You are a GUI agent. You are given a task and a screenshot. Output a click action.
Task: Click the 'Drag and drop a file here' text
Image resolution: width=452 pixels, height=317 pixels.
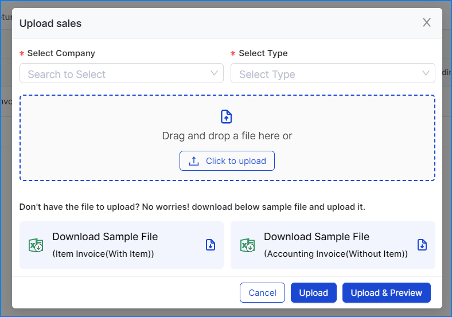click(227, 136)
